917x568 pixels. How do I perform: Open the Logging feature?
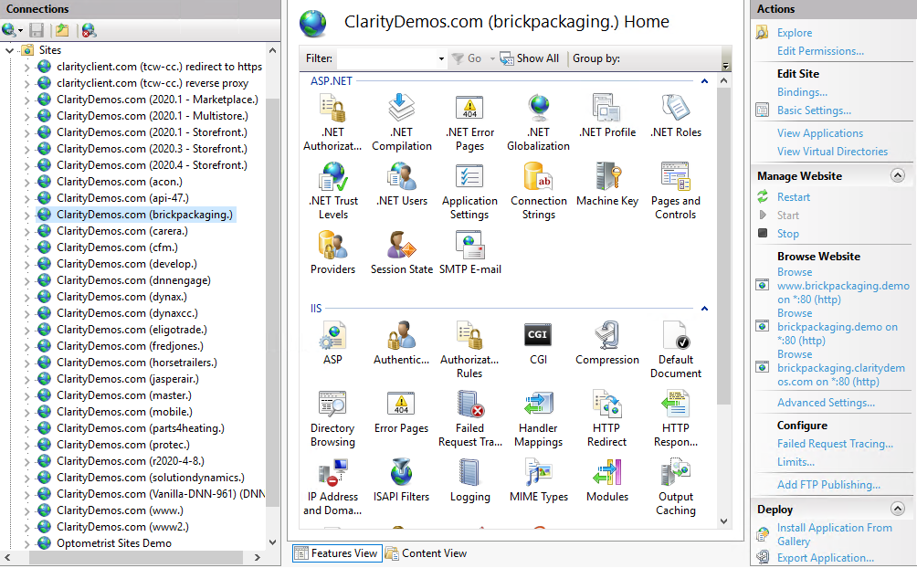(469, 481)
